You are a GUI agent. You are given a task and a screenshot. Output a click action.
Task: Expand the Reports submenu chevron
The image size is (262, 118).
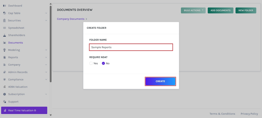point(46,57)
